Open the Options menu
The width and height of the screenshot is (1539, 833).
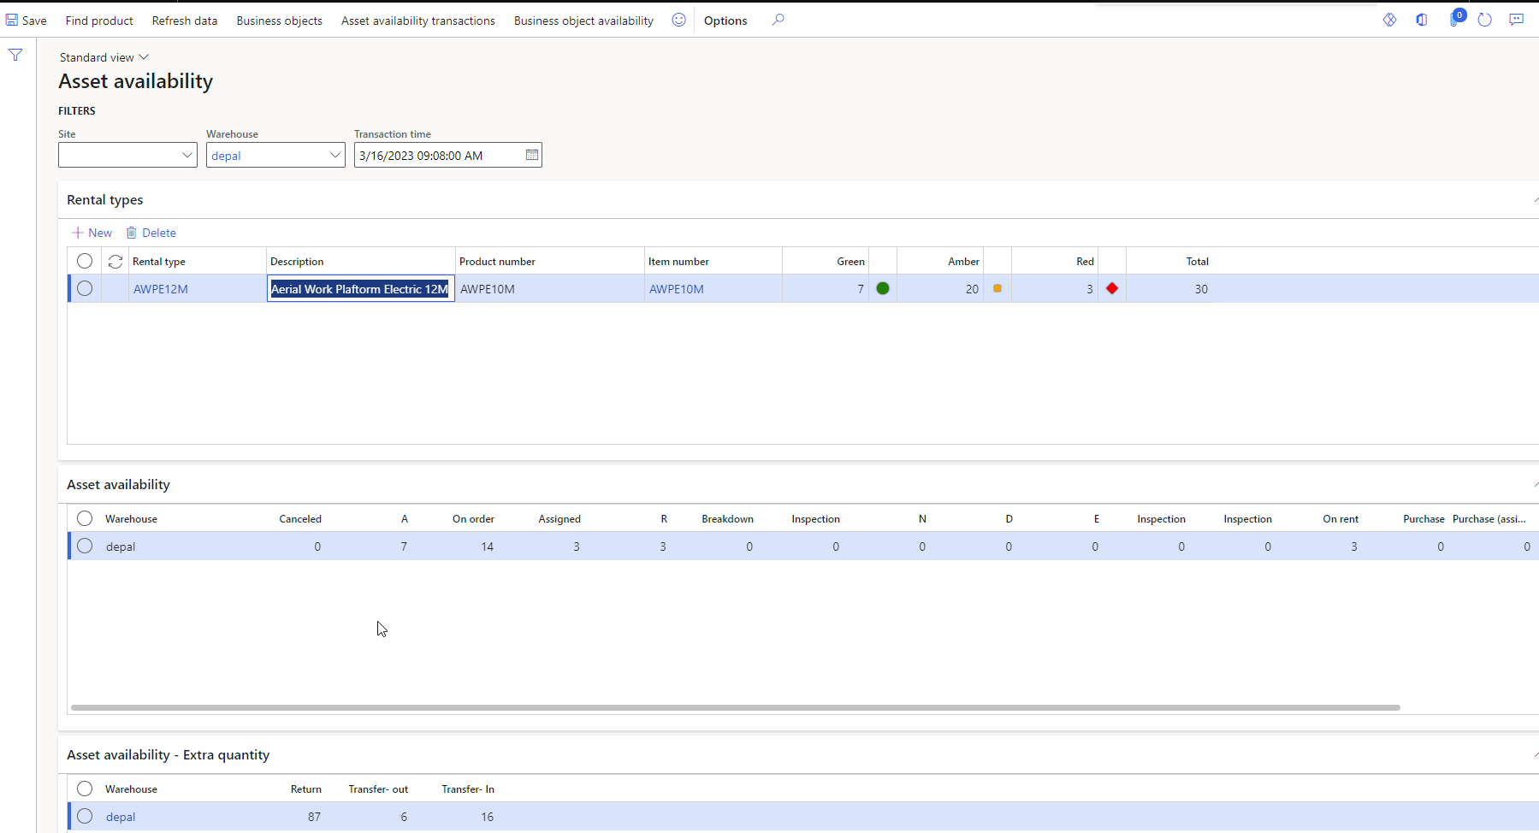pyautogui.click(x=725, y=20)
